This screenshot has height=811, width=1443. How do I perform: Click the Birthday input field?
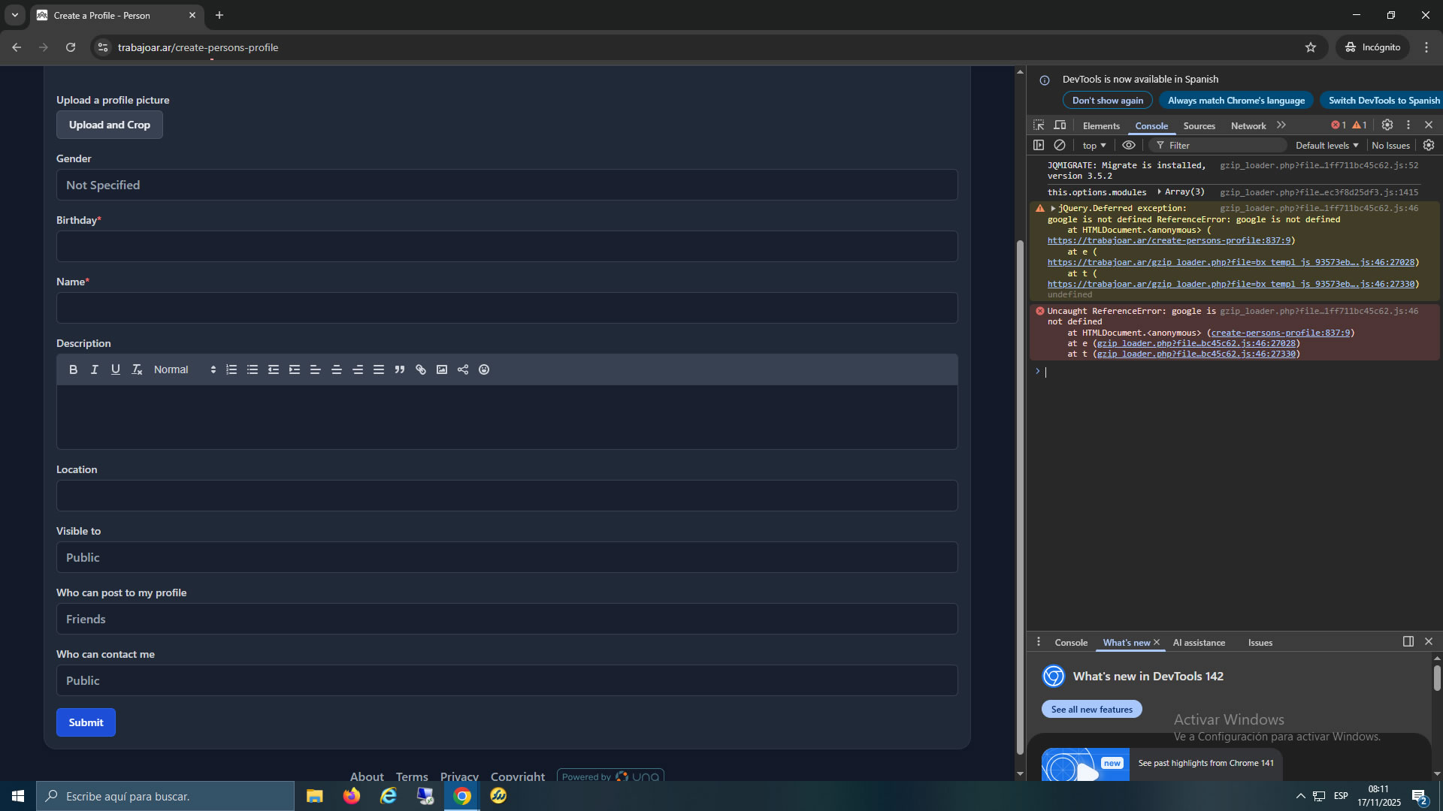507,246
